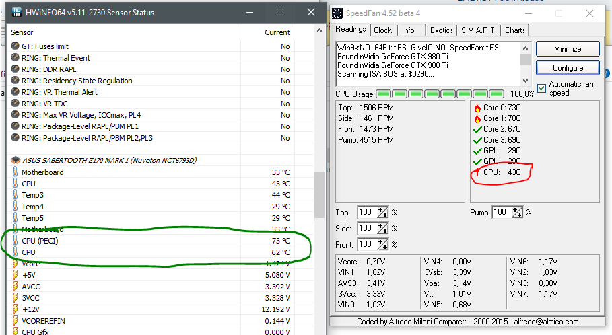This screenshot has width=612, height=335.
Task: Click the Top fan speed input field
Action: click(367, 212)
